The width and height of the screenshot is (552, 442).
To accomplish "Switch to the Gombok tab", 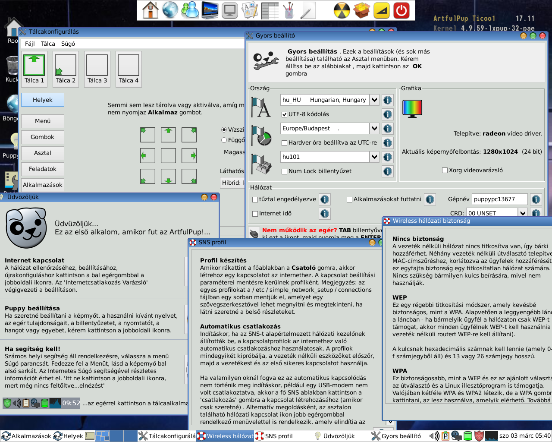I will click(43, 137).
